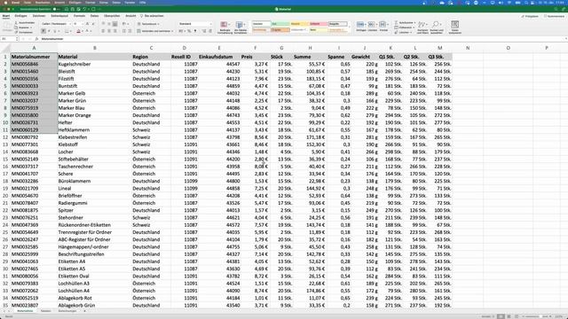568x319 pixels.
Task: Open Sortieren und Filtern menu
Action: tap(422, 27)
